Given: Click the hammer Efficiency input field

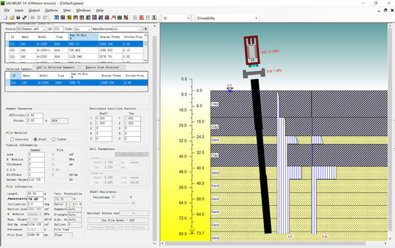Looking at the screenshot, I should (x=35, y=115).
